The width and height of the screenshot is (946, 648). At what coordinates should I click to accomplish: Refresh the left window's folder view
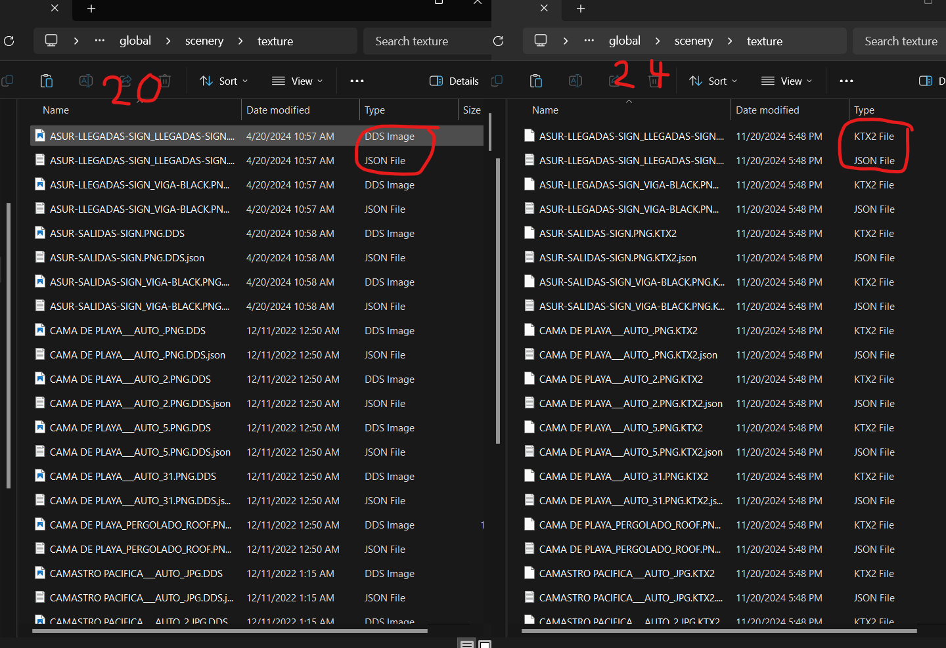(9, 41)
